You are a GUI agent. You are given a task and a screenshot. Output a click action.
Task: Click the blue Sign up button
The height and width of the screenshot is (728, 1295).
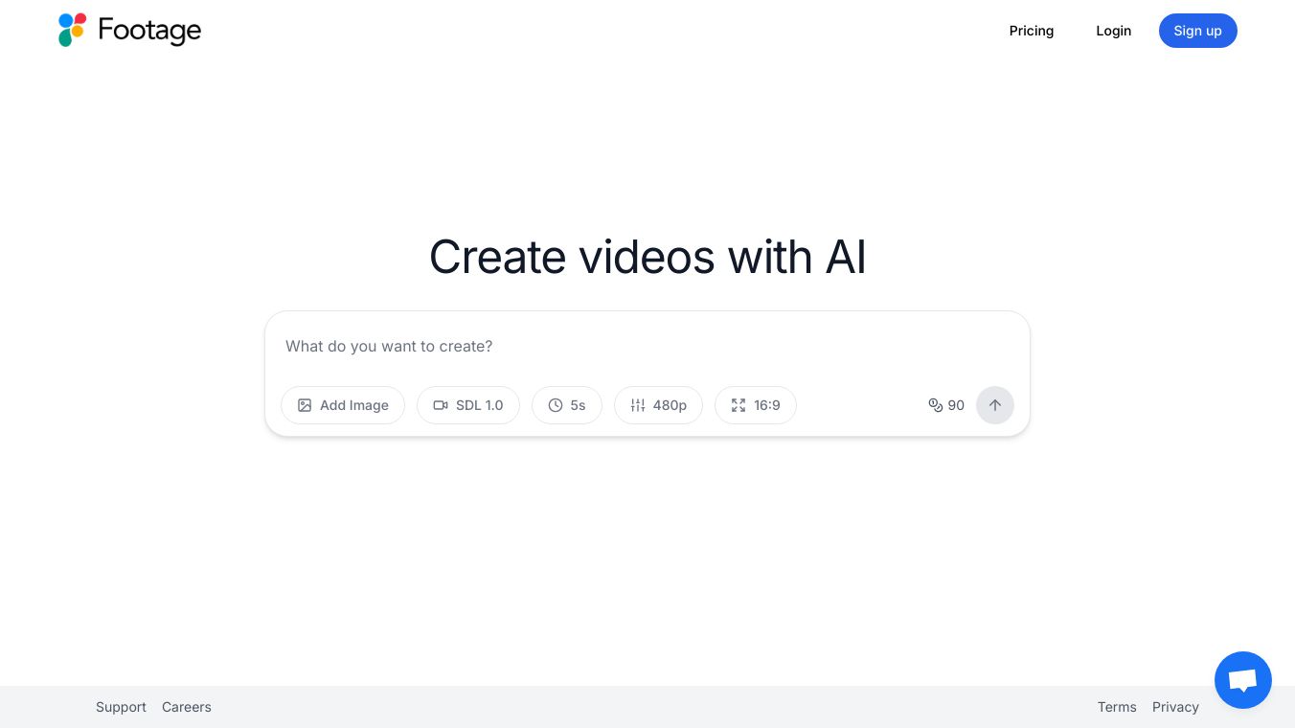click(1198, 31)
